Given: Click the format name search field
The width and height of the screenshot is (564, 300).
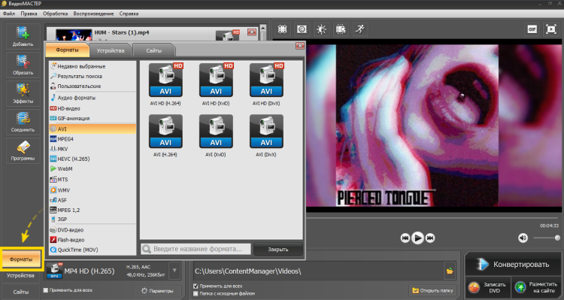Looking at the screenshot, I should [196, 249].
